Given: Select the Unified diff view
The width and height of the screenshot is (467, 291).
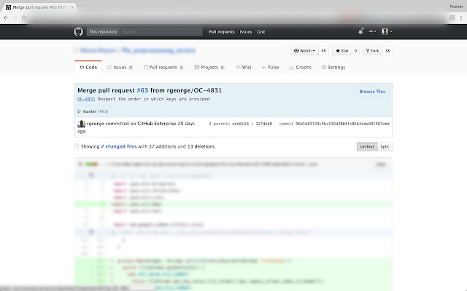Looking at the screenshot, I should tap(366, 146).
